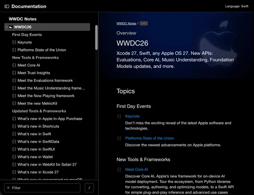Select Platforms State of the Union in sidebar
254x195 pixels.
[x=42, y=50]
